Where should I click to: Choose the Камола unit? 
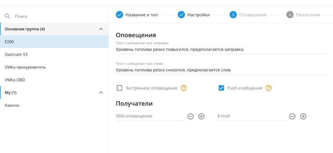click(x=12, y=105)
